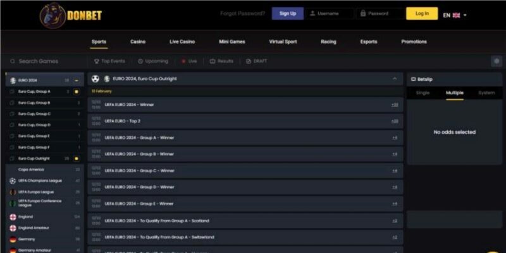The height and width of the screenshot is (253, 506).
Task: Click the Sign Up button
Action: click(287, 13)
